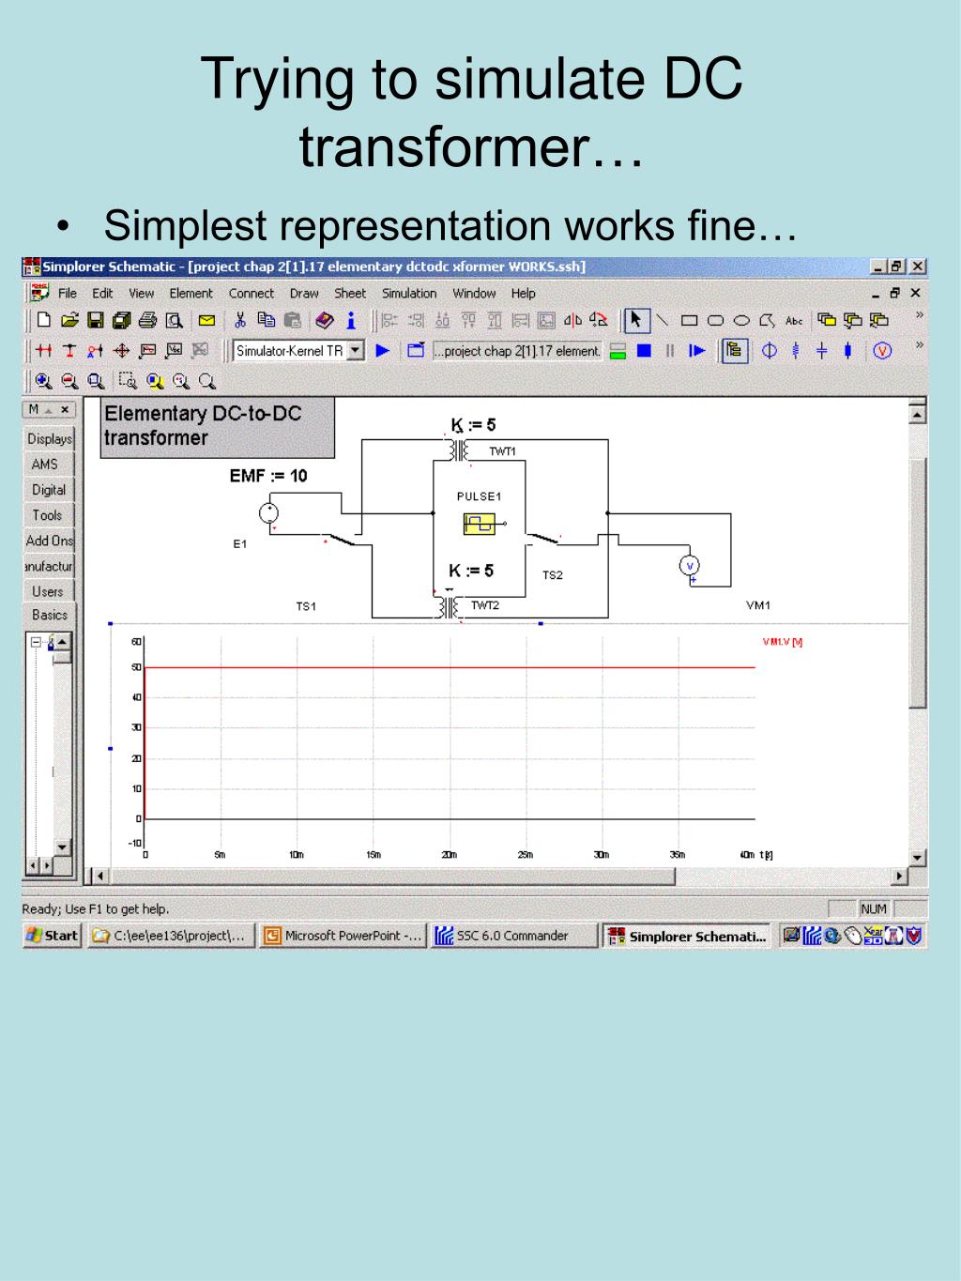961x1281 pixels.
Task: Open the File menu
Action: [68, 293]
